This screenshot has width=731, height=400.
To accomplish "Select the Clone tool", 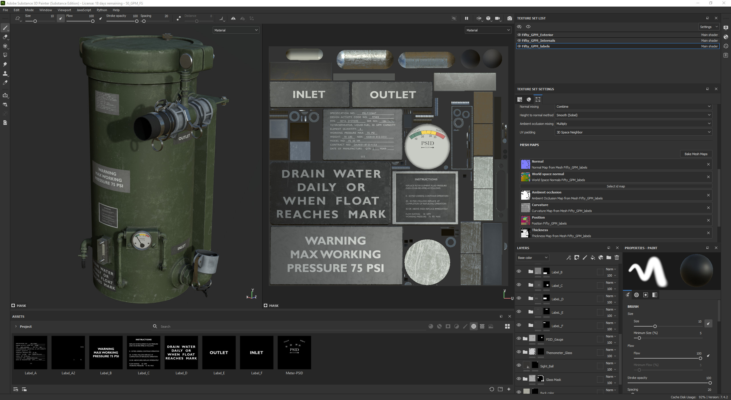I will [x=5, y=73].
